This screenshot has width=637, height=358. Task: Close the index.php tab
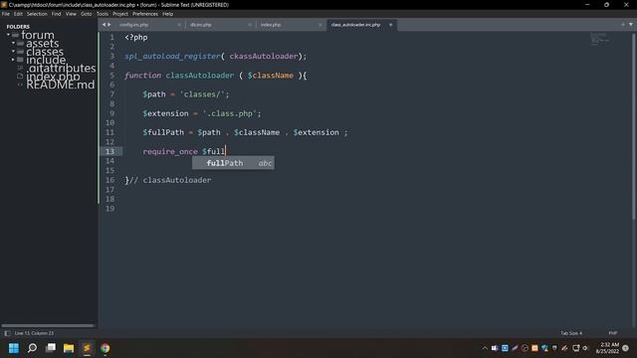(x=320, y=25)
